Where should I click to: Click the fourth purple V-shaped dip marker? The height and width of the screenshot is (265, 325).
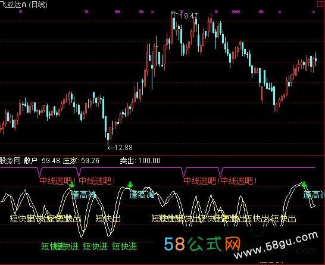[x=221, y=172]
